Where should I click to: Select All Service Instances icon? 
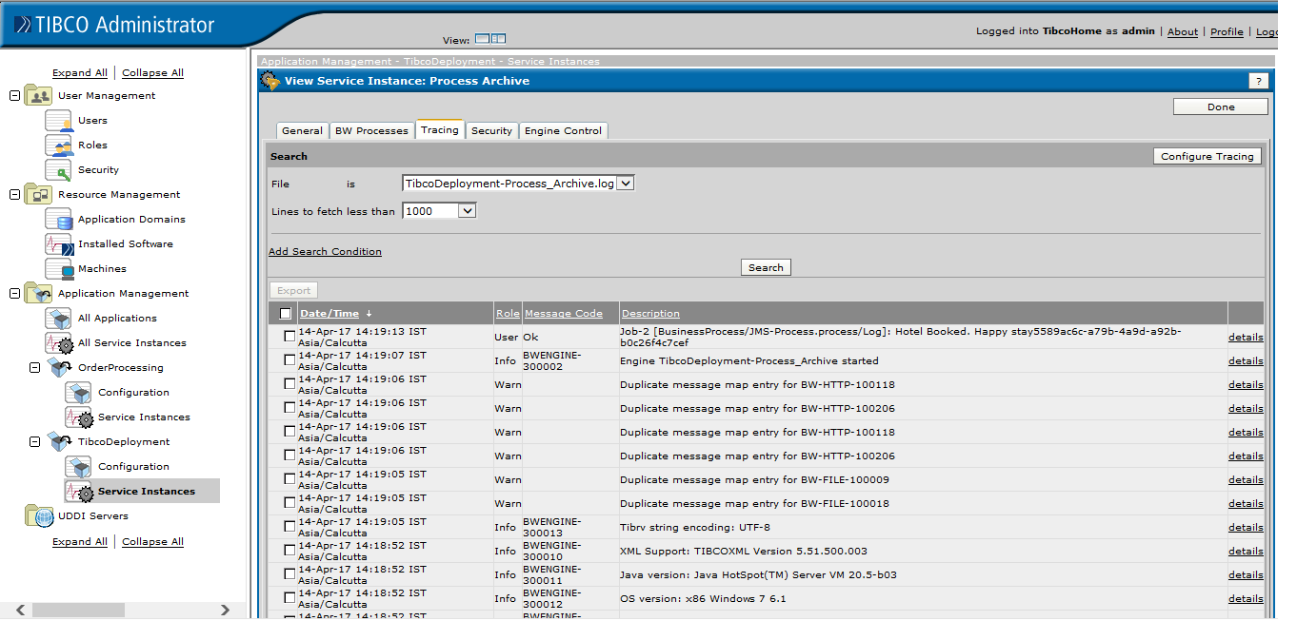point(57,342)
